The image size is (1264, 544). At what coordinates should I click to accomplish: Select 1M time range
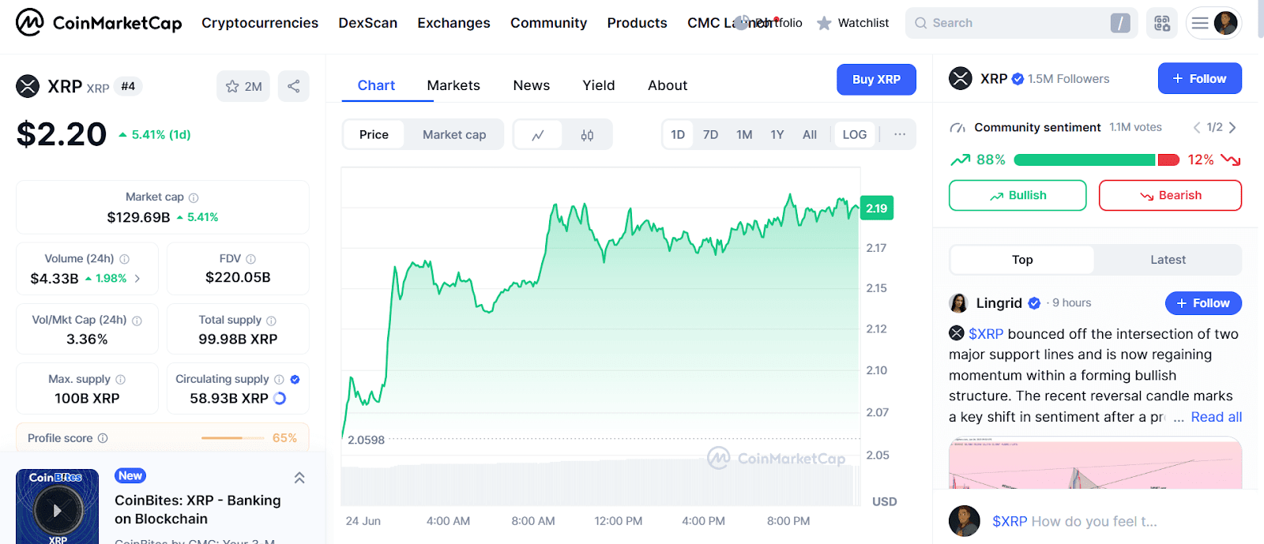(744, 135)
